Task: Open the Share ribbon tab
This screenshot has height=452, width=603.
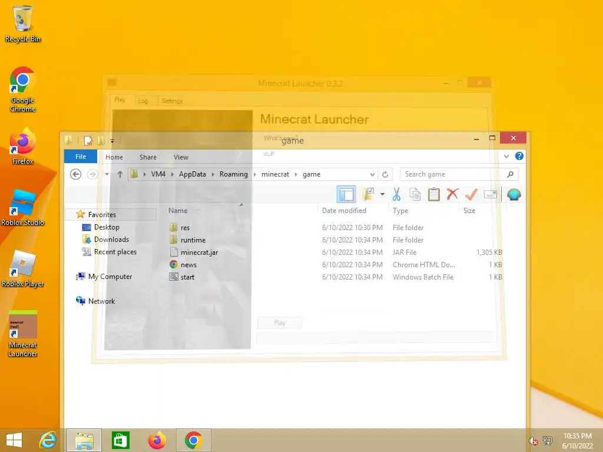Action: click(x=148, y=157)
